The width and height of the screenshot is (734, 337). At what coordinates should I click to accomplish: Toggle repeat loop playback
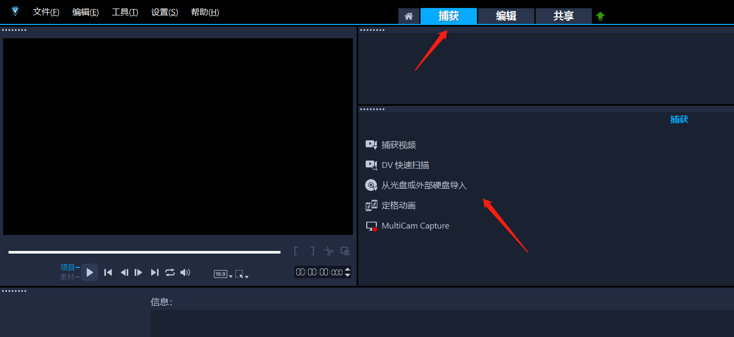click(x=170, y=272)
